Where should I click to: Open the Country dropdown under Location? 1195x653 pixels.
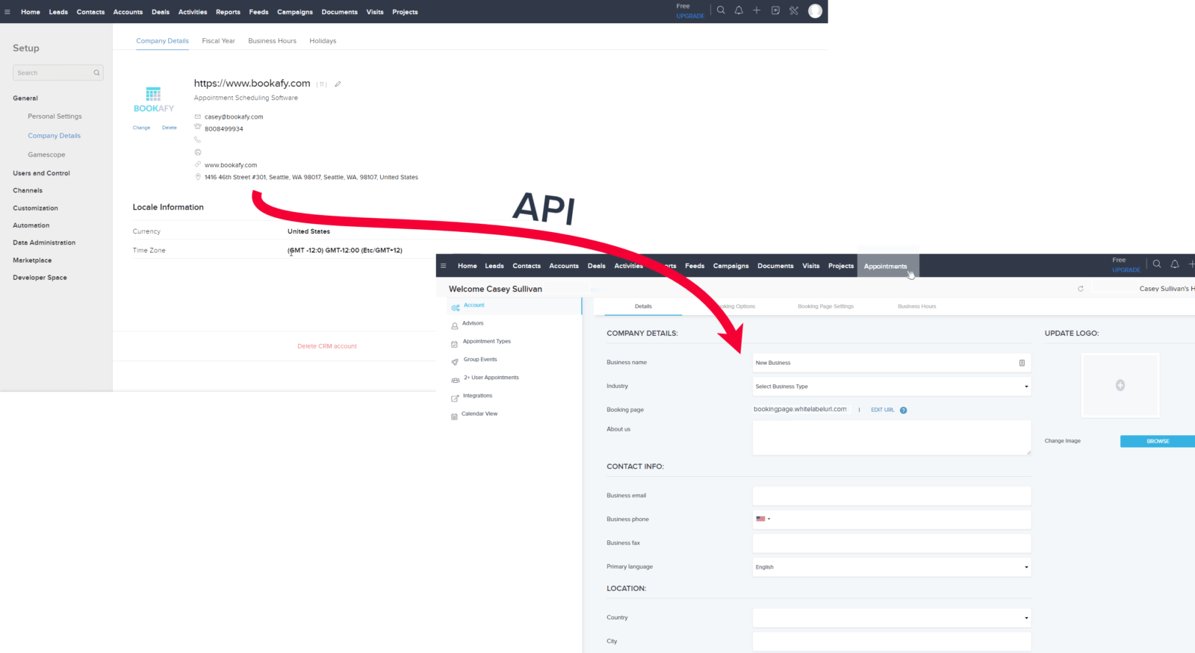[x=892, y=618]
